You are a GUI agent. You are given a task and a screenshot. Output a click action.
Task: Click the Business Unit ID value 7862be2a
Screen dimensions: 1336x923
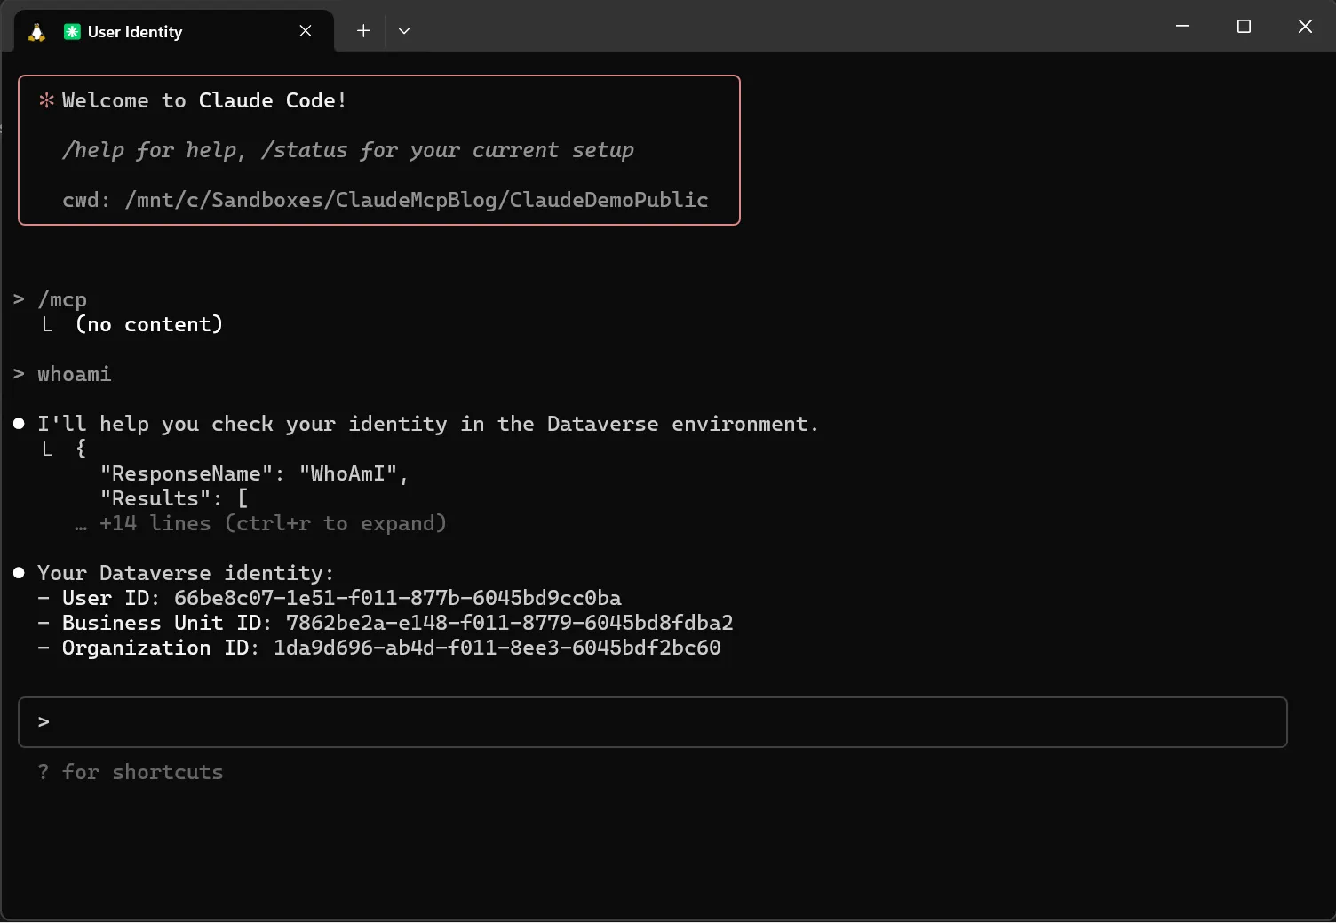tap(510, 623)
